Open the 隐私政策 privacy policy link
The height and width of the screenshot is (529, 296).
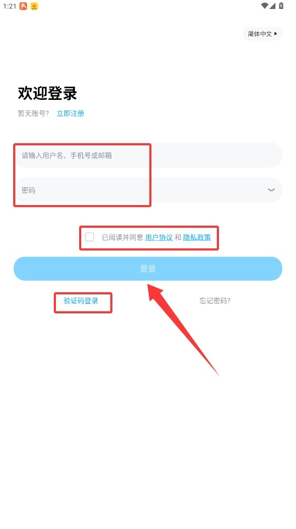click(197, 237)
